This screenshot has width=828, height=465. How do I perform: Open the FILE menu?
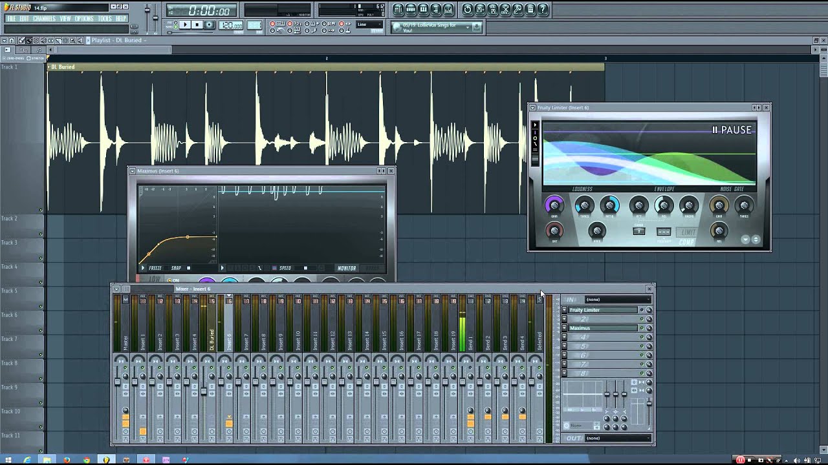11,19
